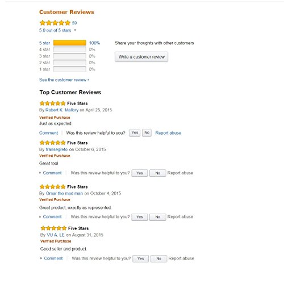Open Omar the mad man's profile link

[64, 194]
